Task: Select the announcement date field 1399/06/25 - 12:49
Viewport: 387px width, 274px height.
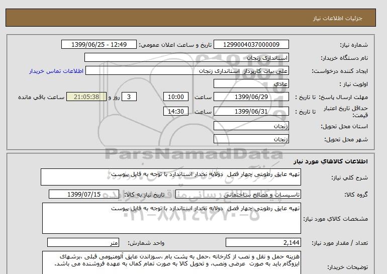Action: 99,44
